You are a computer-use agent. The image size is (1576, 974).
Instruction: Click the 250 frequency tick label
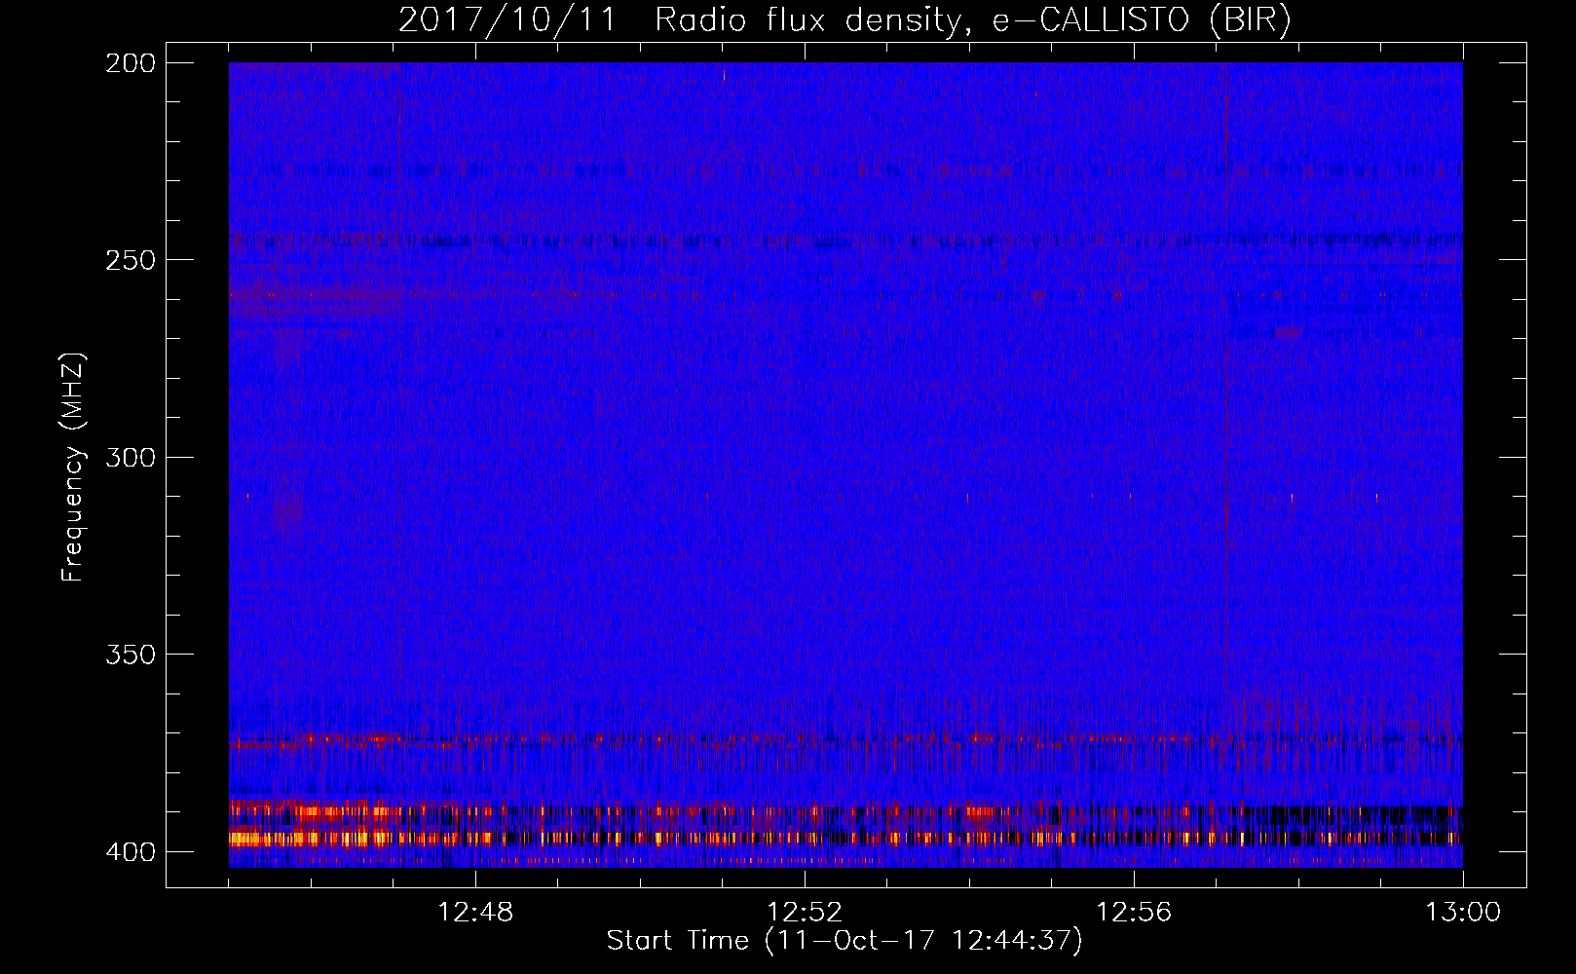131,260
